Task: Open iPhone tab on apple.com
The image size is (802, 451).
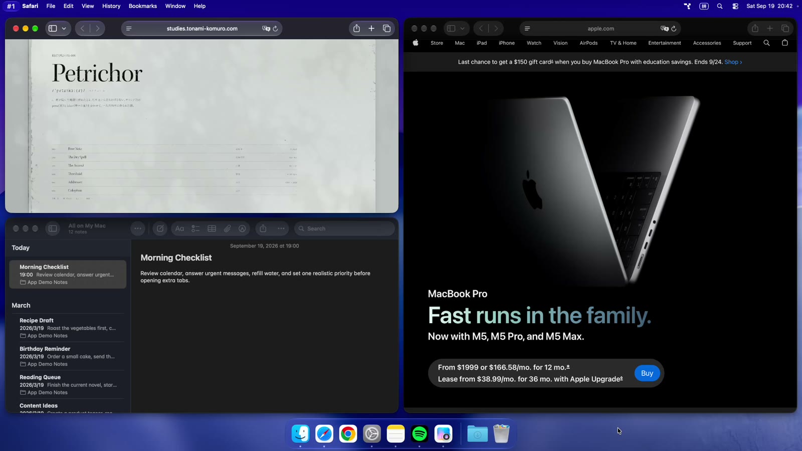Action: tap(507, 43)
